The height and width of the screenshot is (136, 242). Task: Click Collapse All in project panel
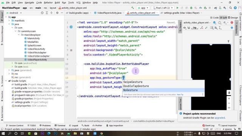(x=51, y=13)
